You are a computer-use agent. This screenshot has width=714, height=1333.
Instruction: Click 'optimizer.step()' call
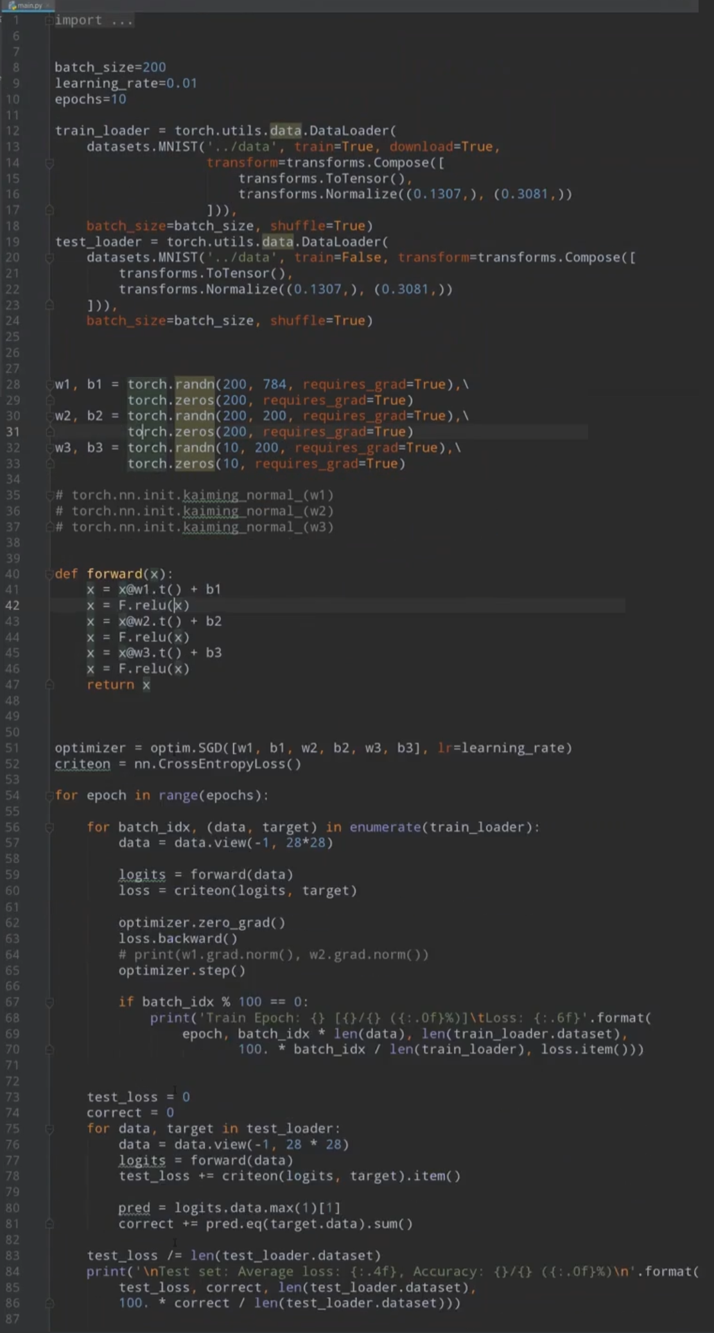(x=182, y=970)
